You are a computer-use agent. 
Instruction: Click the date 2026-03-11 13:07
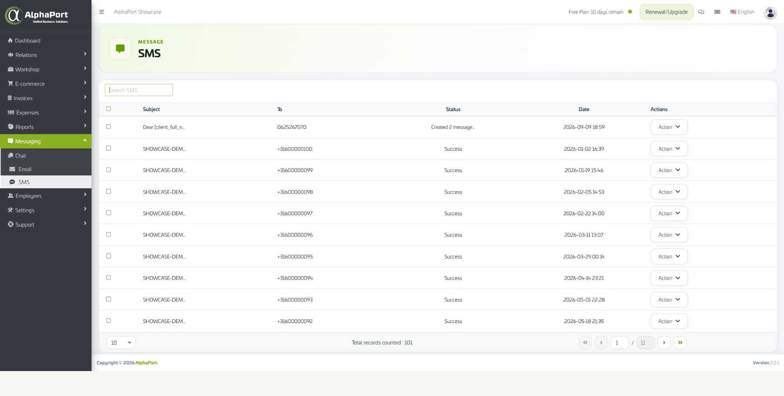point(584,235)
